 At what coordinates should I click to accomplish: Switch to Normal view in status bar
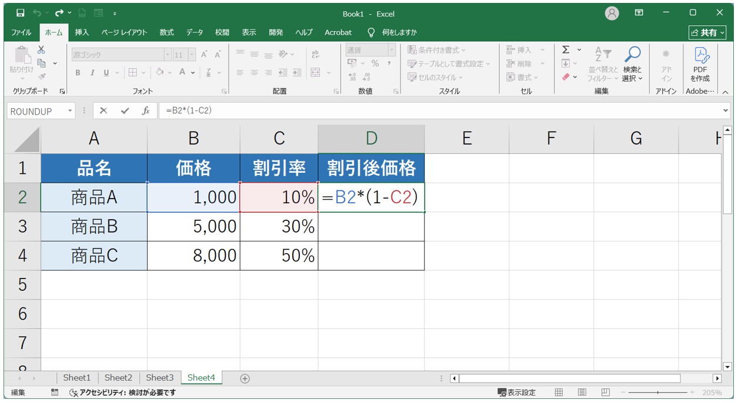tap(559, 392)
